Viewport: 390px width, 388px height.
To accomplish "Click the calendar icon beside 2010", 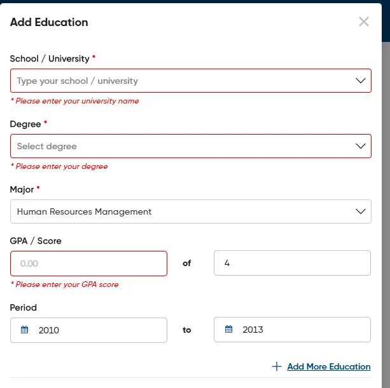I will click(25, 330).
